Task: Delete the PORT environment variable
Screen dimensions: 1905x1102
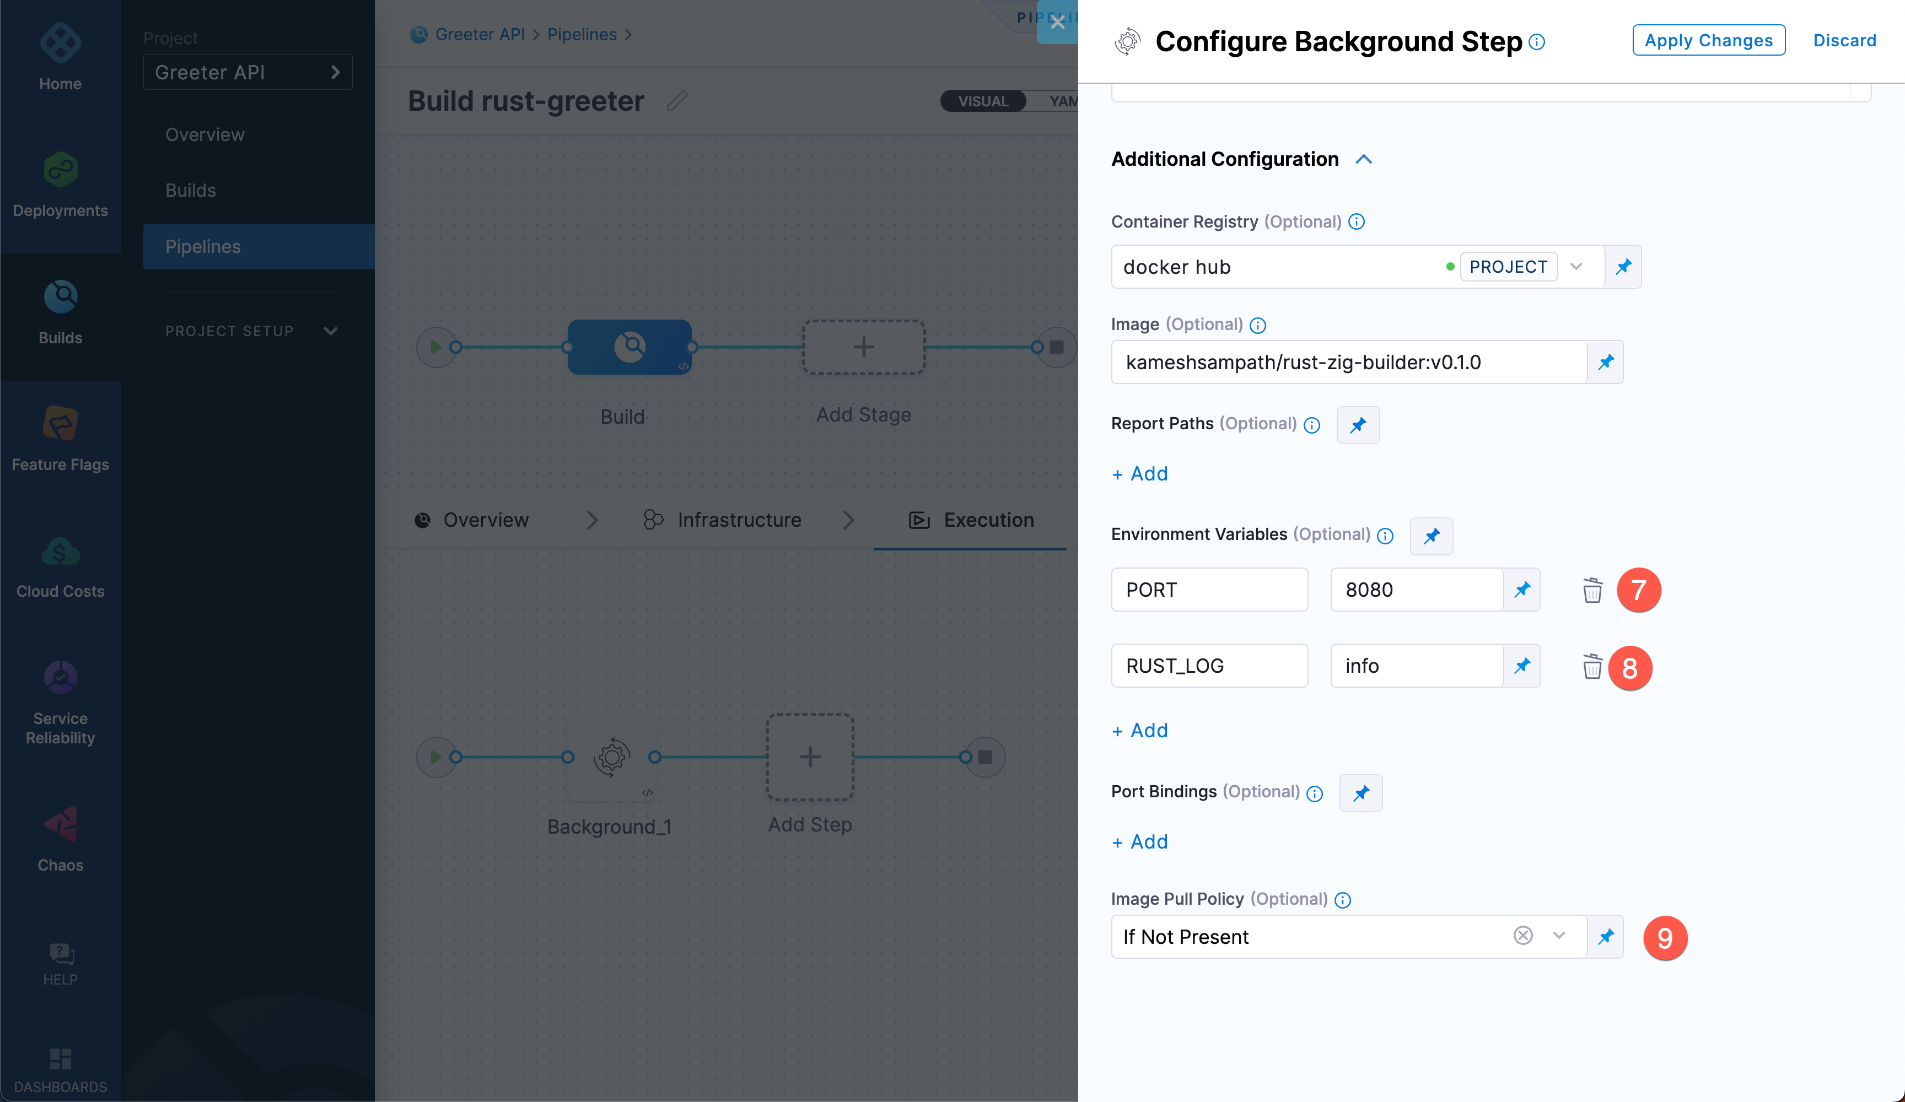Action: [x=1591, y=589]
